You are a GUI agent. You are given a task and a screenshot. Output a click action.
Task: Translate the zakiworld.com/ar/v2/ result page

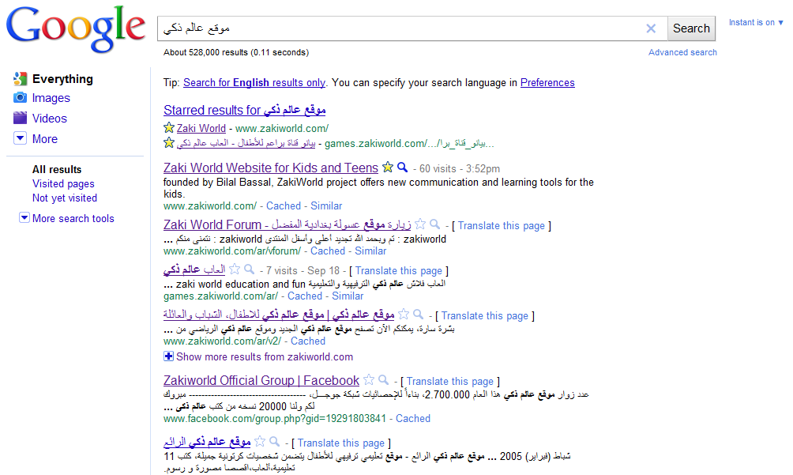(x=484, y=315)
